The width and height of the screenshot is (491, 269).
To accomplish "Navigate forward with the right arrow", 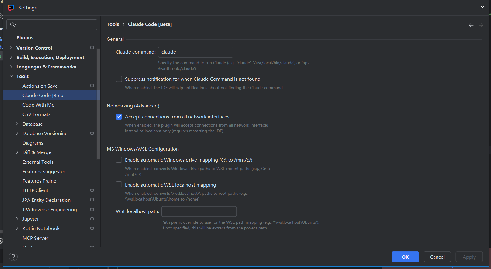I will tap(481, 25).
